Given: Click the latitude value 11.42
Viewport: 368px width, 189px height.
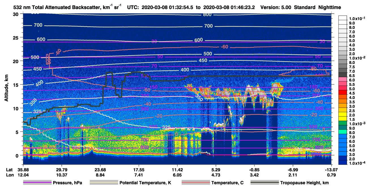Looking at the screenshot, I should tap(177, 169).
